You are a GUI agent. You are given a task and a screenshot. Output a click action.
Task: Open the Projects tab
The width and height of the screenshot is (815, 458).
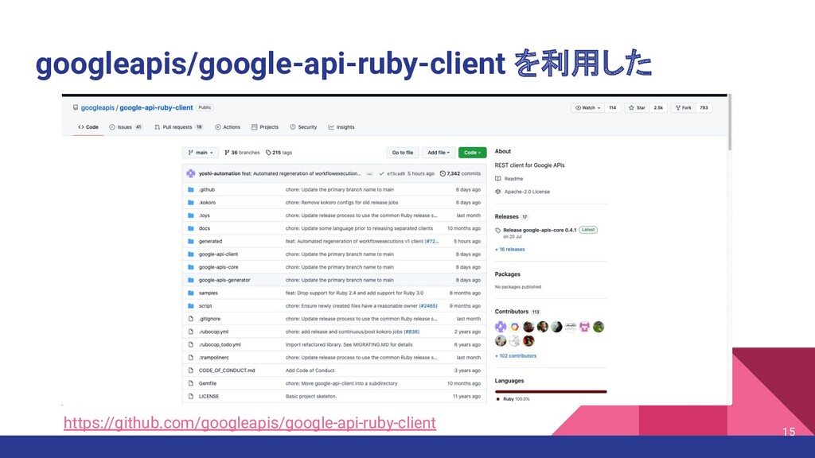tap(265, 127)
